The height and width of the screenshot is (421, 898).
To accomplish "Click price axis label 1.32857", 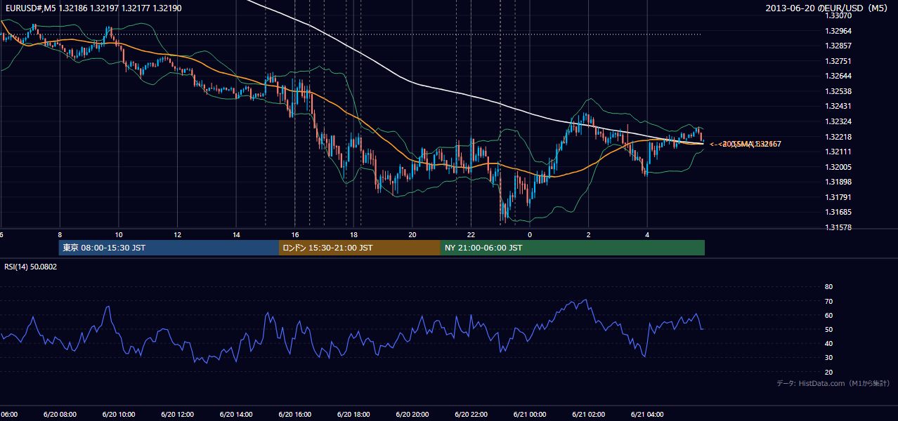I will (x=839, y=46).
